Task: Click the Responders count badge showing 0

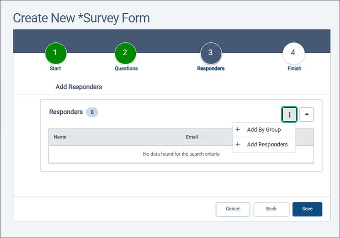Action: [92, 112]
